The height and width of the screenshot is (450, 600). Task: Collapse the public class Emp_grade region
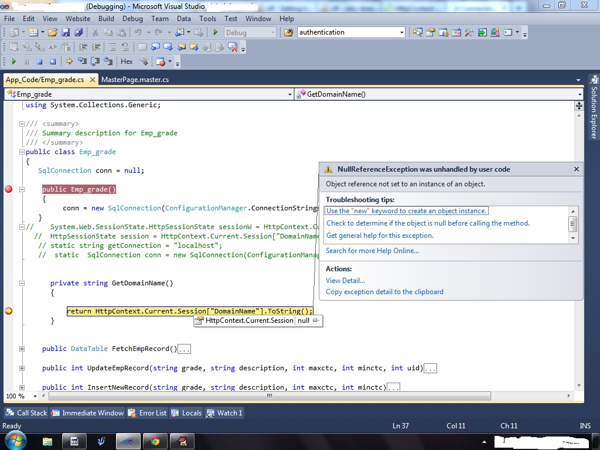22,152
